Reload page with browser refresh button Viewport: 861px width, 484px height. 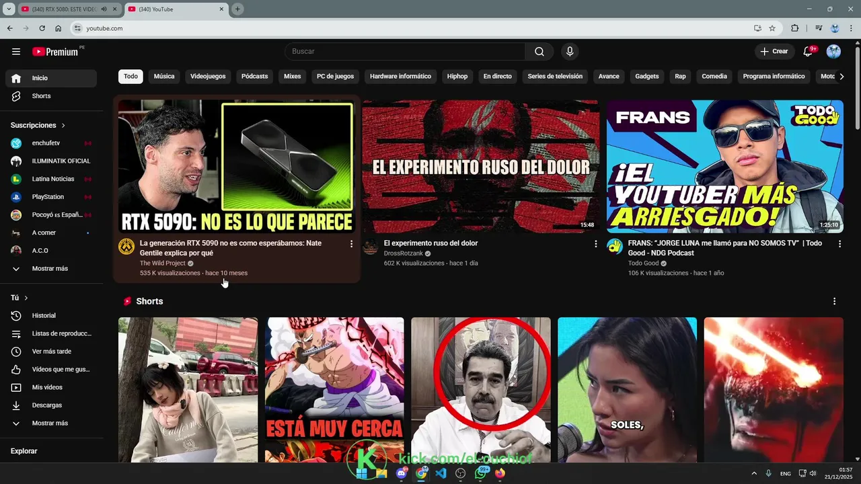[42, 28]
